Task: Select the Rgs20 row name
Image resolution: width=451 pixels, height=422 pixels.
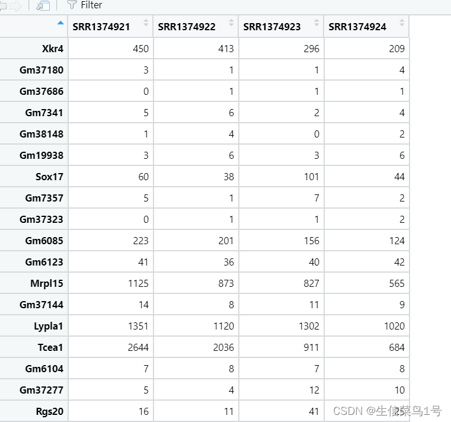Action: [x=34, y=411]
